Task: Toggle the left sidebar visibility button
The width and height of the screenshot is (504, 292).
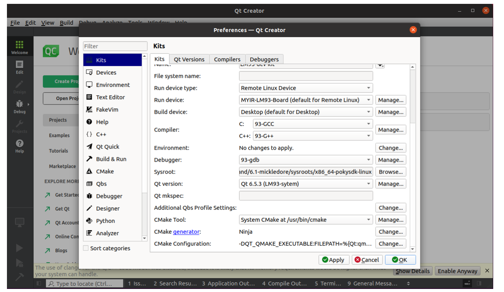Action: (39, 284)
